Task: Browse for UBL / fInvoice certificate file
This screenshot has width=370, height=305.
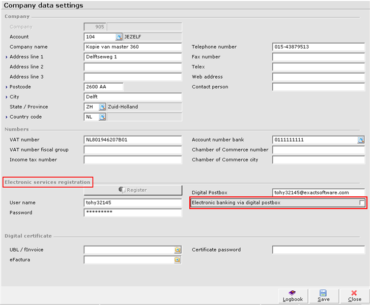Action: pyautogui.click(x=178, y=250)
